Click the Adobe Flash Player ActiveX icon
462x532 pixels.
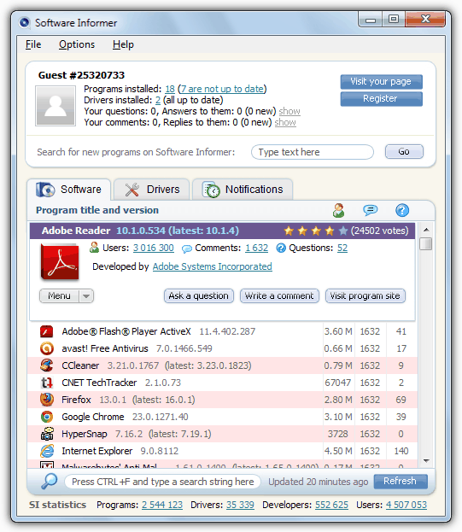pyautogui.click(x=46, y=331)
